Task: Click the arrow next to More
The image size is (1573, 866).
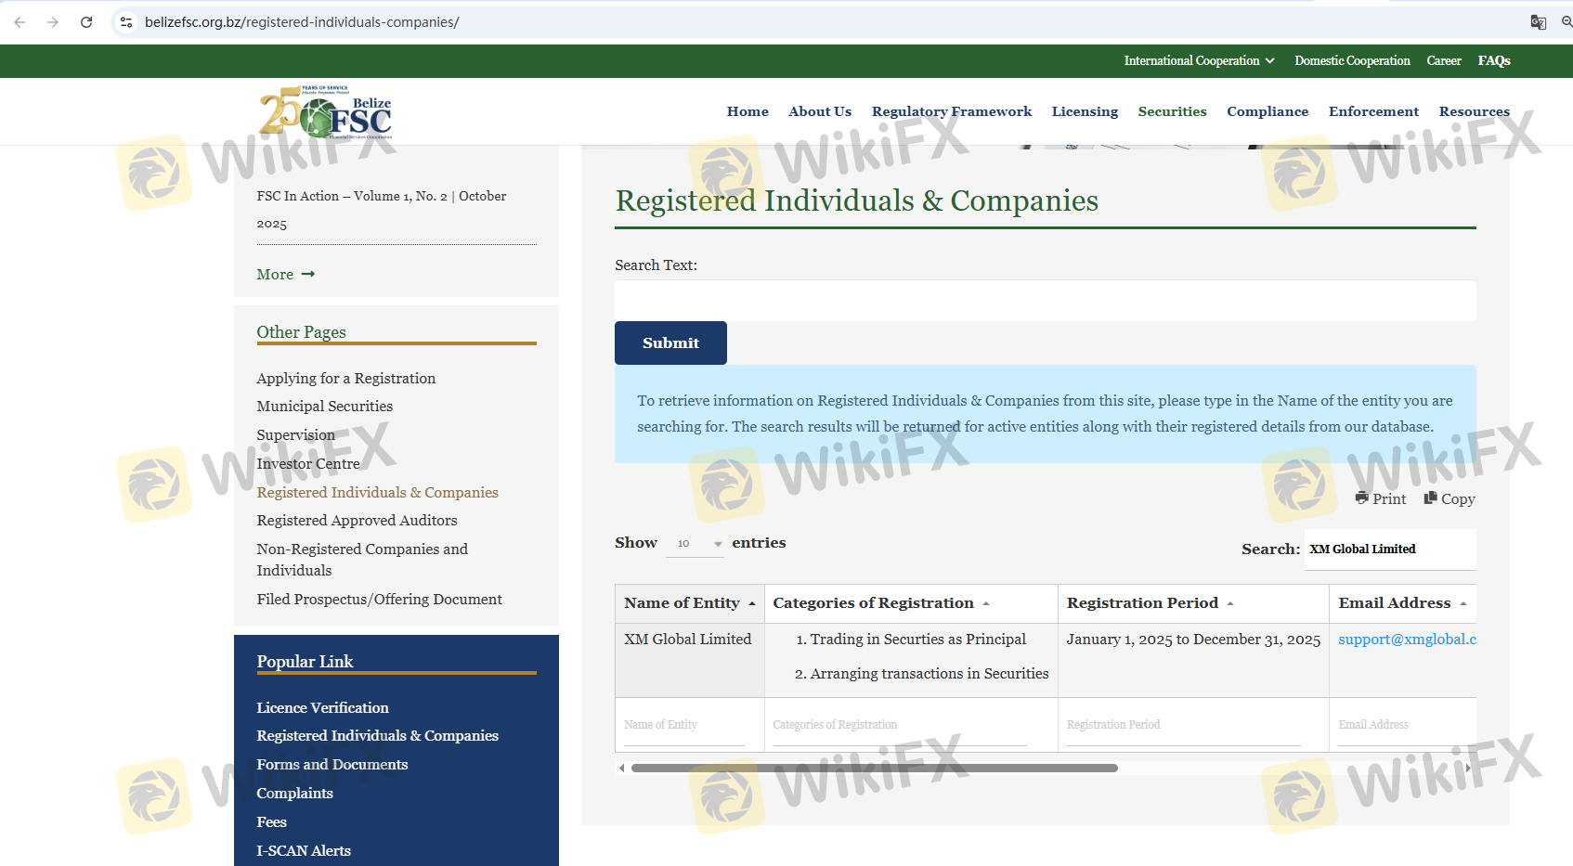Action: [x=308, y=274]
